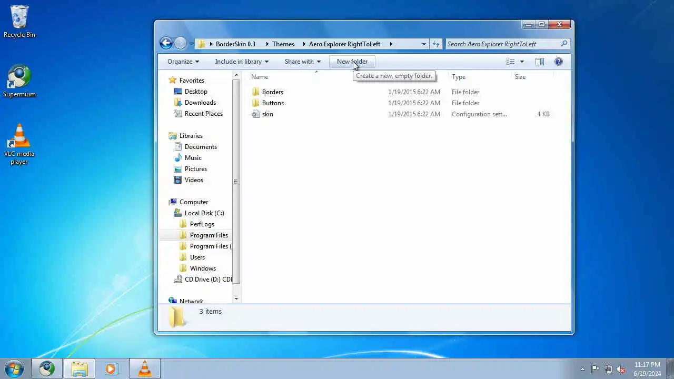Click 'Configuration sett...' type of skin
This screenshot has height=379, width=674.
click(479, 114)
